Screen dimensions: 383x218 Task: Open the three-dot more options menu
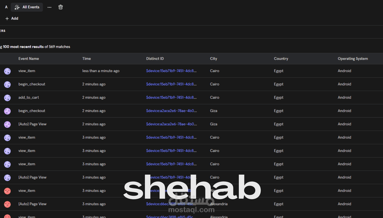[49, 7]
